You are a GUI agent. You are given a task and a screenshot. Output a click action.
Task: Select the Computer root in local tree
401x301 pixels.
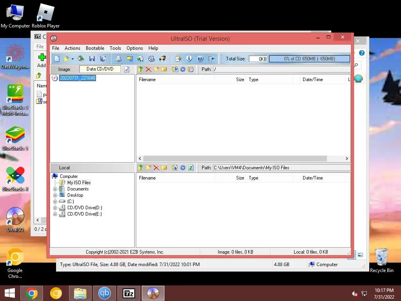pyautogui.click(x=69, y=176)
